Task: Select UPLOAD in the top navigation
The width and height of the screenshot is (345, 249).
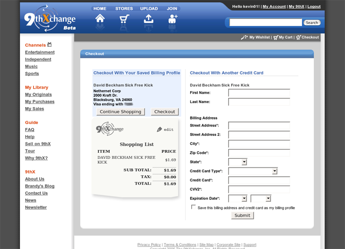Action: click(x=149, y=9)
